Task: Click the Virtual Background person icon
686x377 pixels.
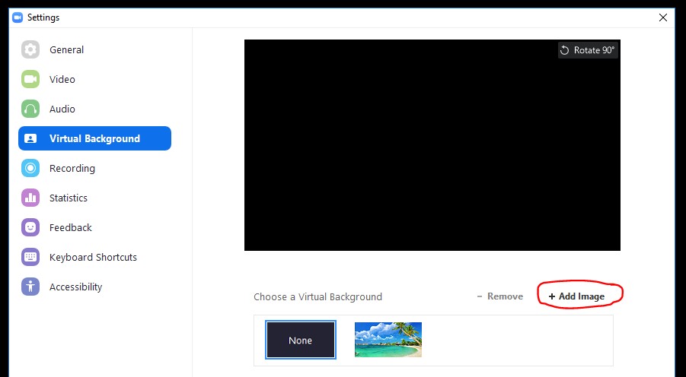Action: [30, 138]
